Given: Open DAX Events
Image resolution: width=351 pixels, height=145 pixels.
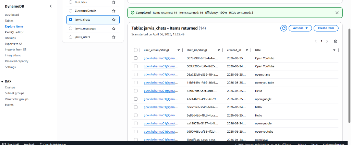Looking at the screenshot, I should [x=9, y=105].
